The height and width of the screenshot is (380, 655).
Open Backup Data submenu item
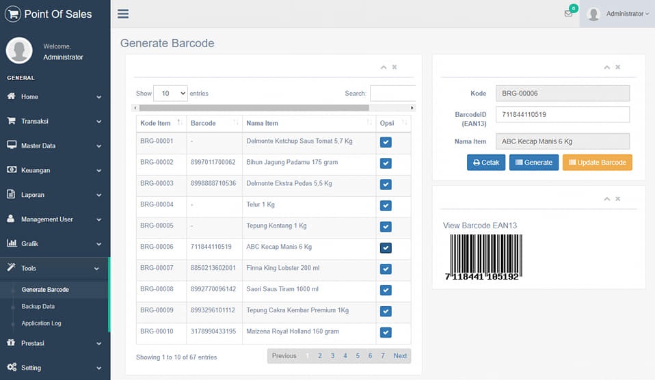coord(38,306)
